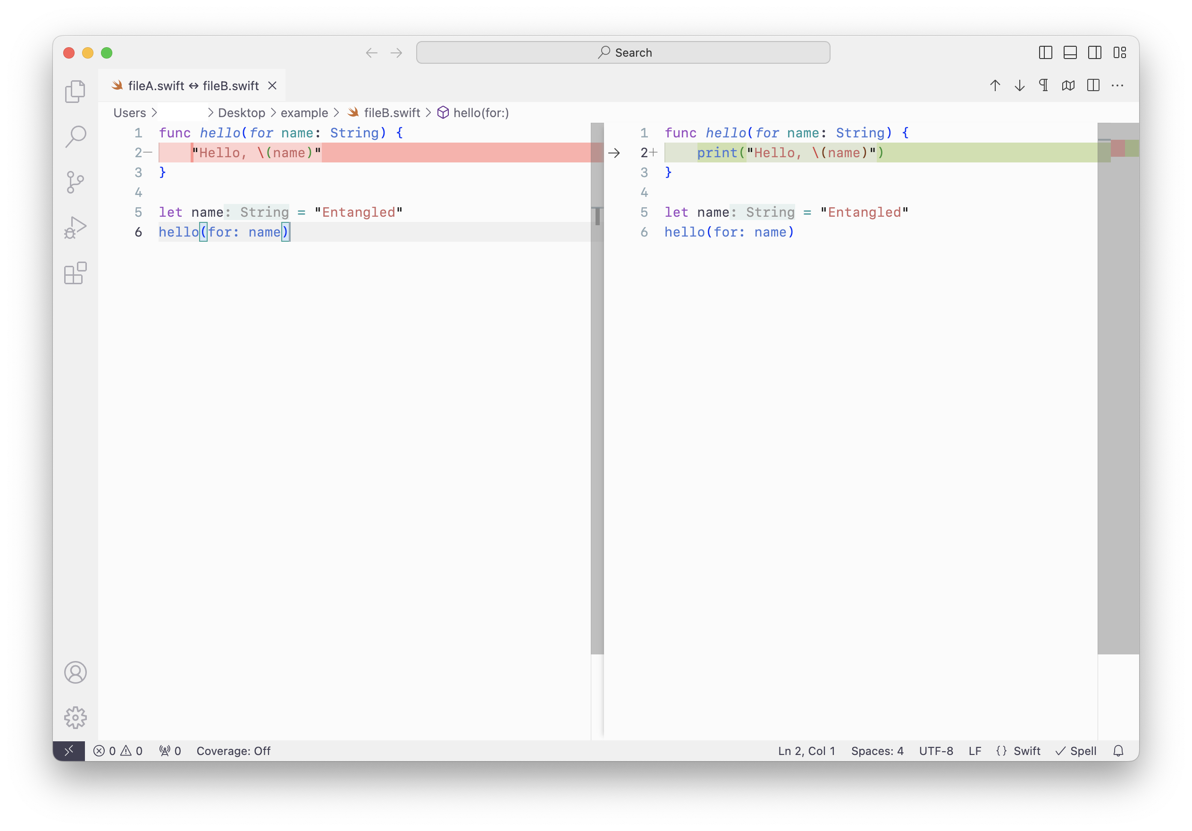The image size is (1192, 831).
Task: Open the Accounts icon near the bottom
Action: coord(76,672)
